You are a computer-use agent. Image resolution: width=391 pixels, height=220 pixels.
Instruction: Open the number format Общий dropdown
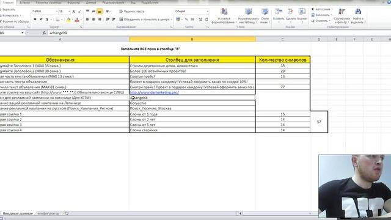(207, 11)
